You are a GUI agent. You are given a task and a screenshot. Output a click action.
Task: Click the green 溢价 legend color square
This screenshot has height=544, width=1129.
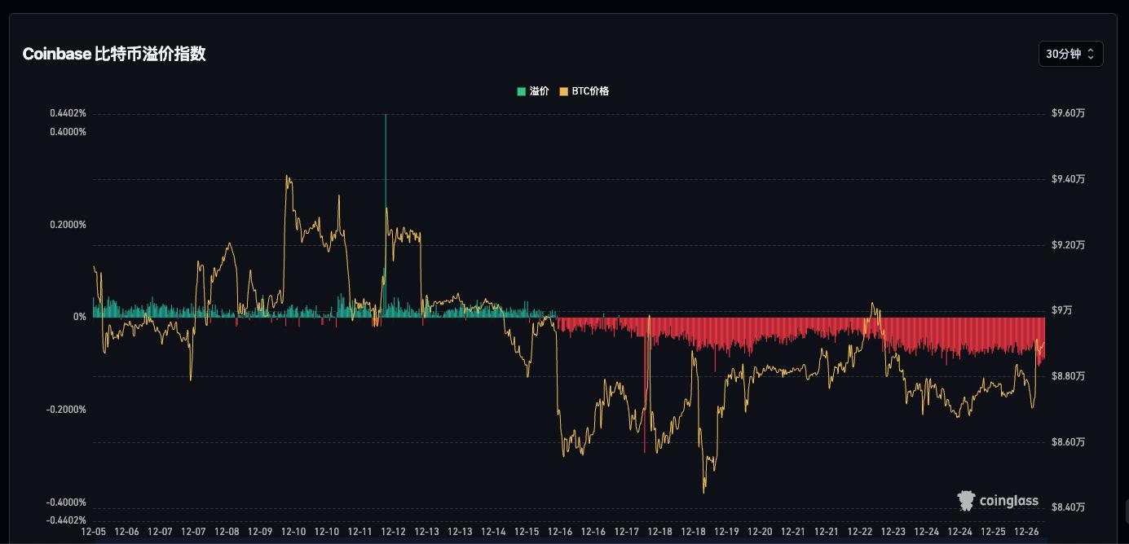tap(522, 91)
